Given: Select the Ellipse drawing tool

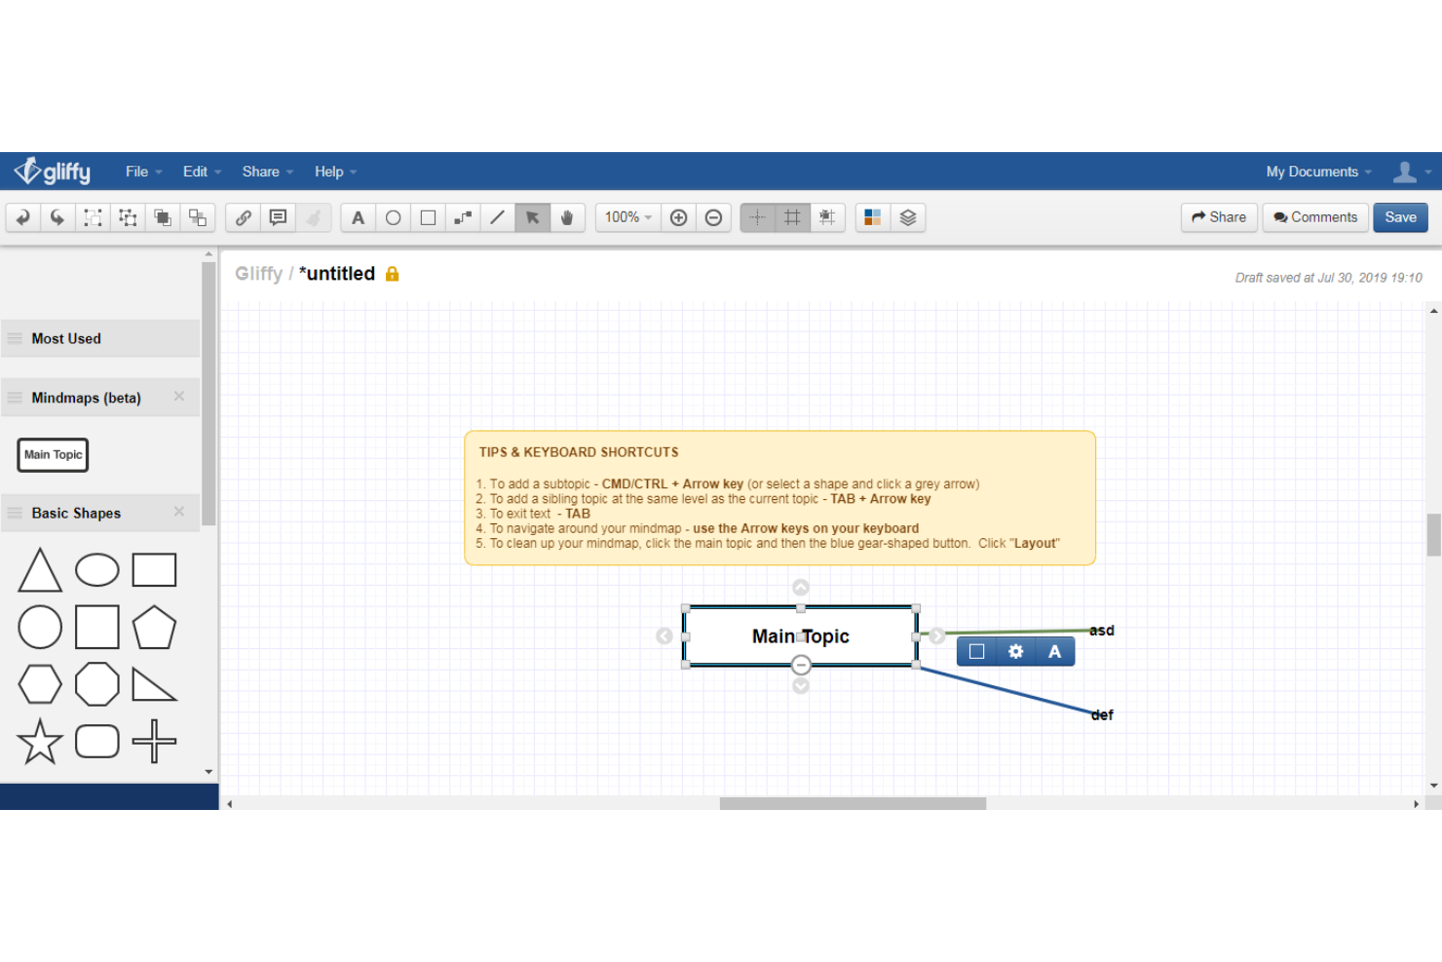Looking at the screenshot, I should pos(394,217).
